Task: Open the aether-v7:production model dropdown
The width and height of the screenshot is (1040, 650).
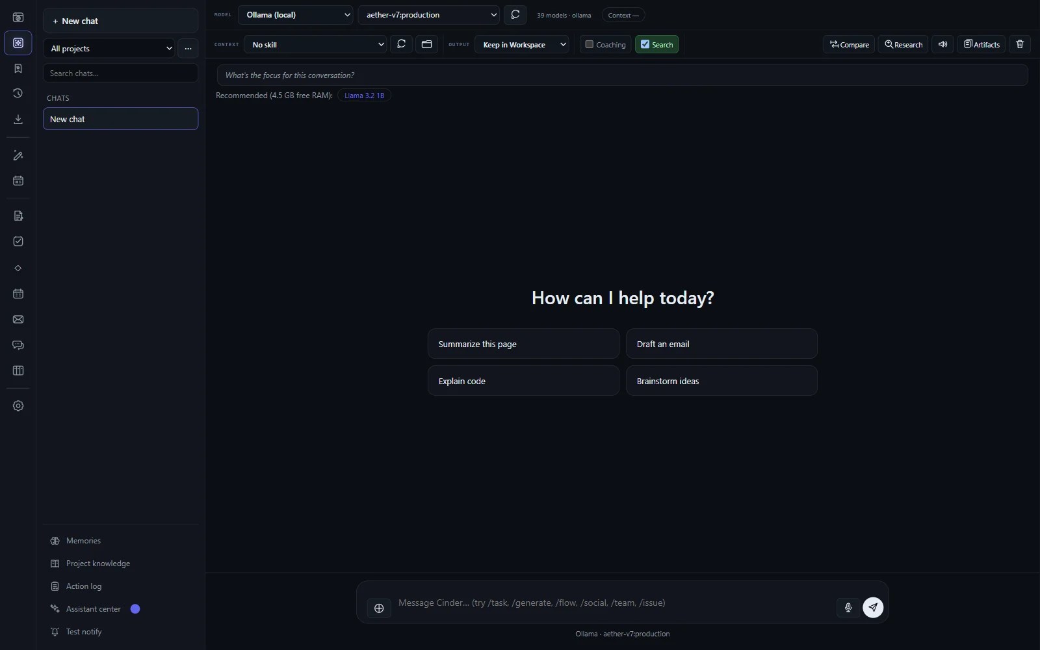Action: coord(429,14)
